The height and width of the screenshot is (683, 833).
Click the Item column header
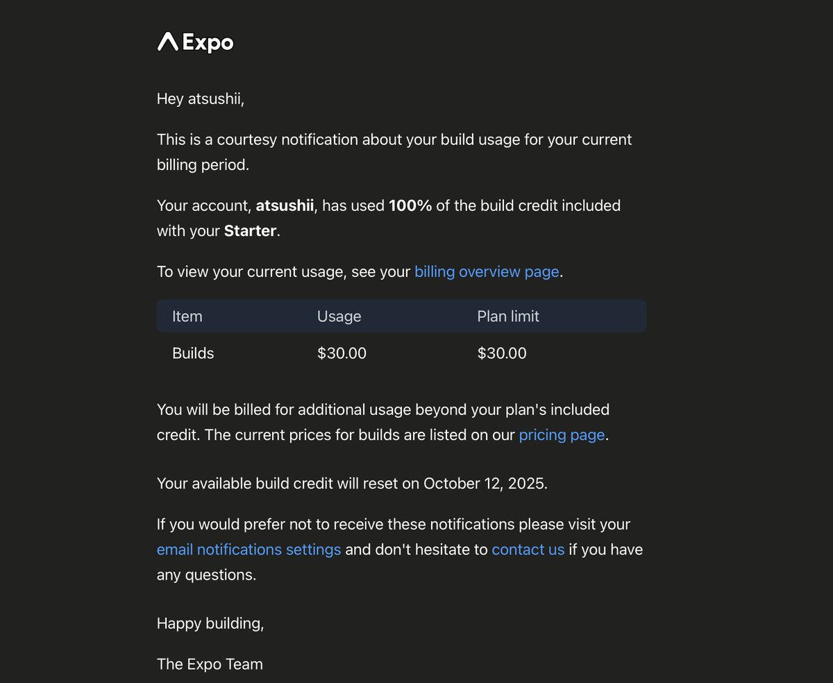pos(187,316)
